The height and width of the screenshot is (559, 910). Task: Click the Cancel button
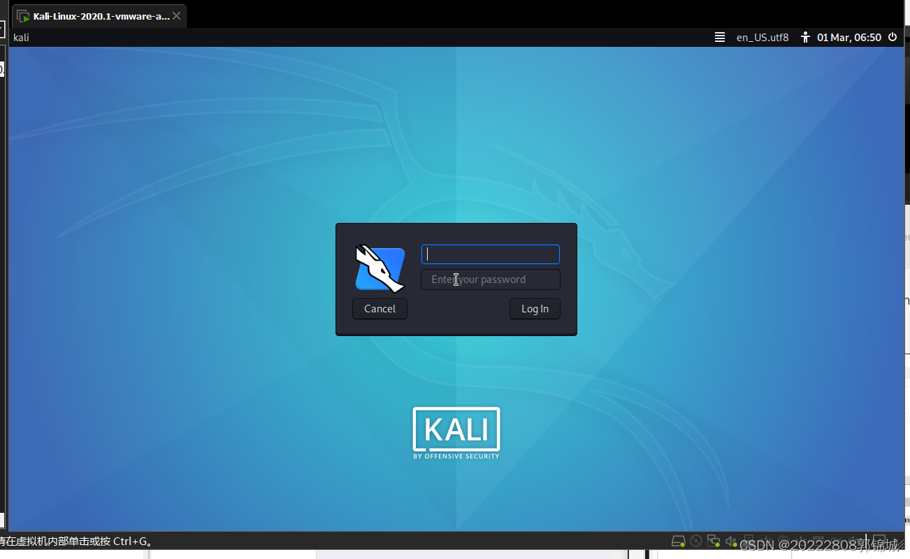point(380,309)
